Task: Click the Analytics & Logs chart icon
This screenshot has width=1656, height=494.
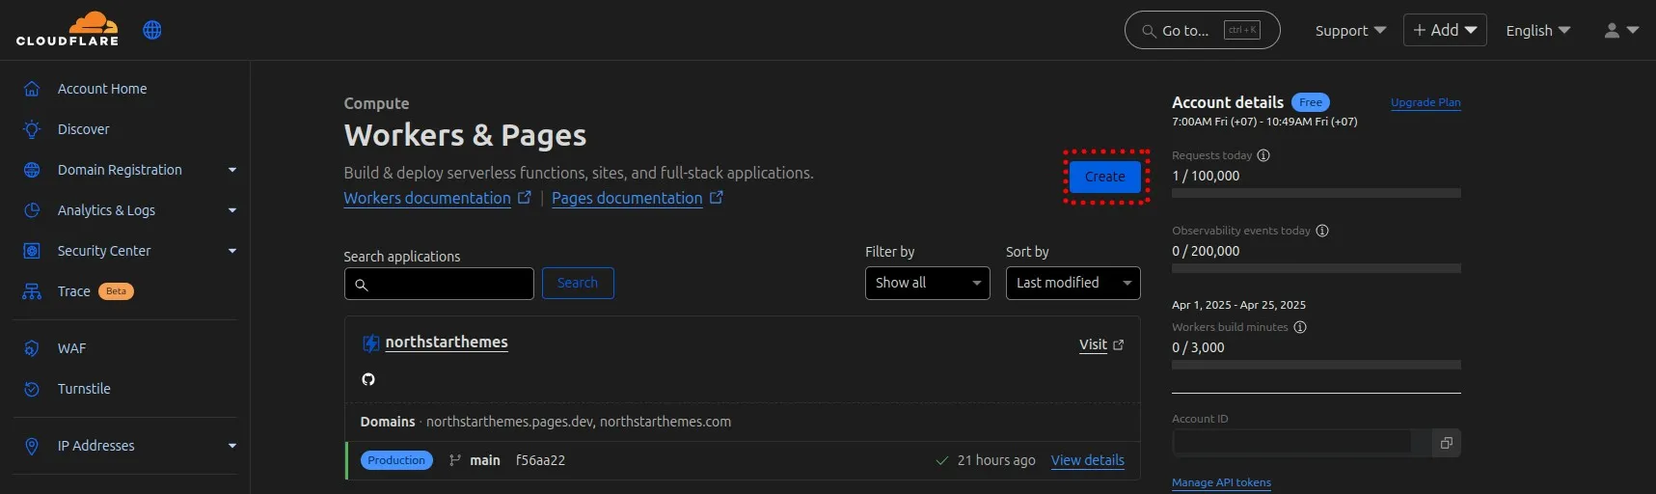Action: click(32, 210)
